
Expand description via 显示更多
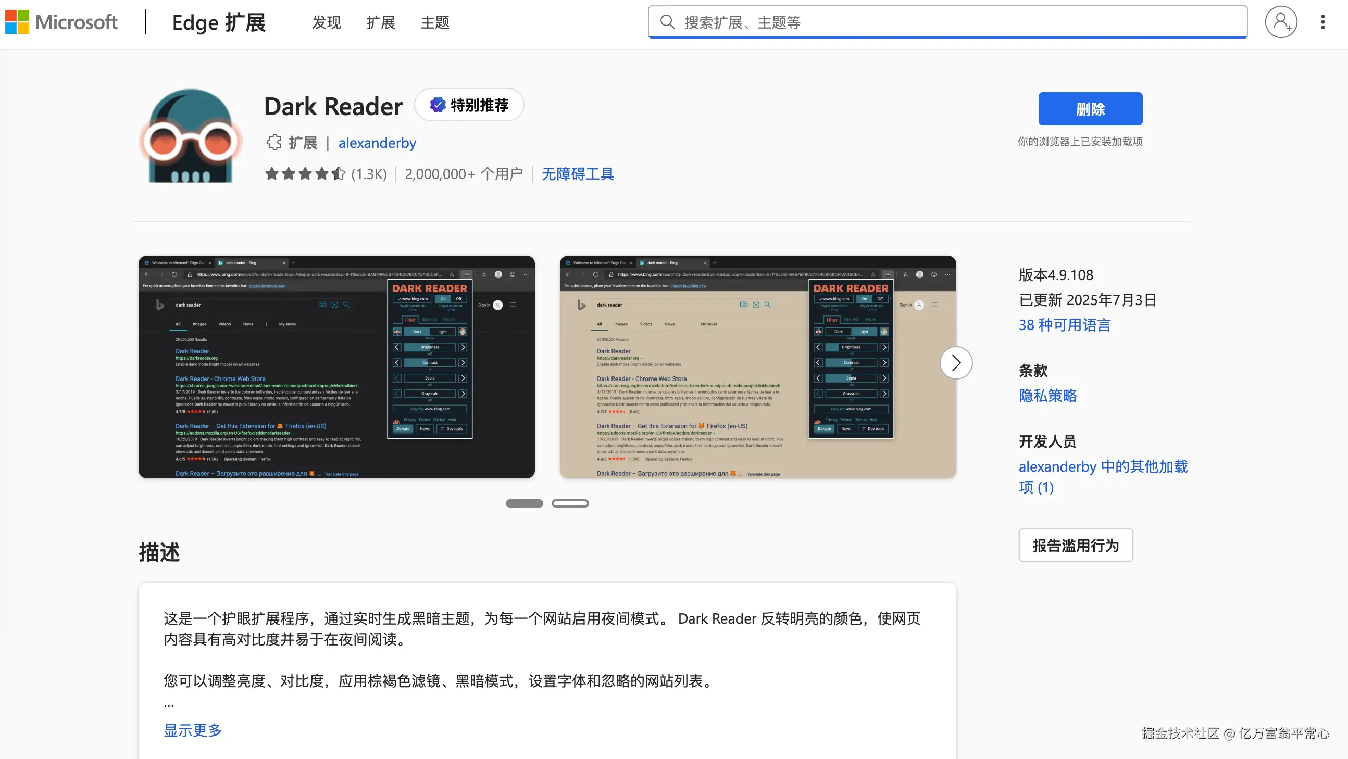pyautogui.click(x=193, y=731)
